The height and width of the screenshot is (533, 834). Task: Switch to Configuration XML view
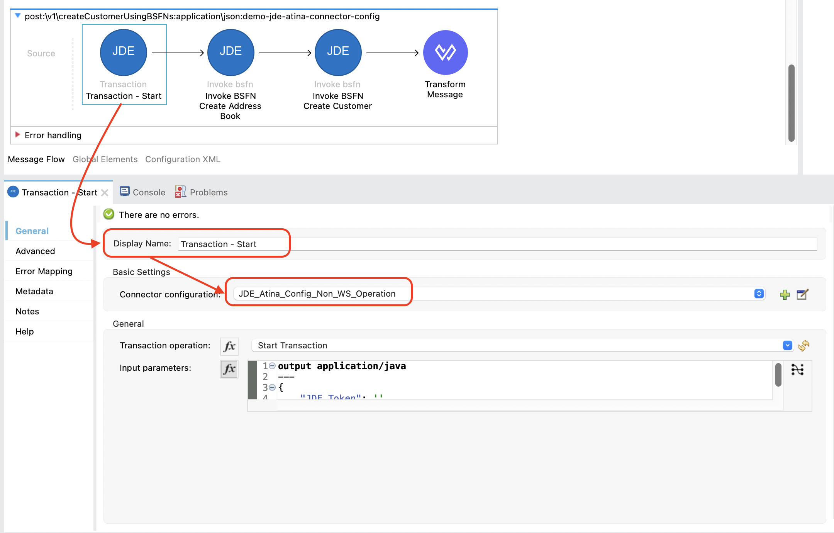click(x=183, y=160)
